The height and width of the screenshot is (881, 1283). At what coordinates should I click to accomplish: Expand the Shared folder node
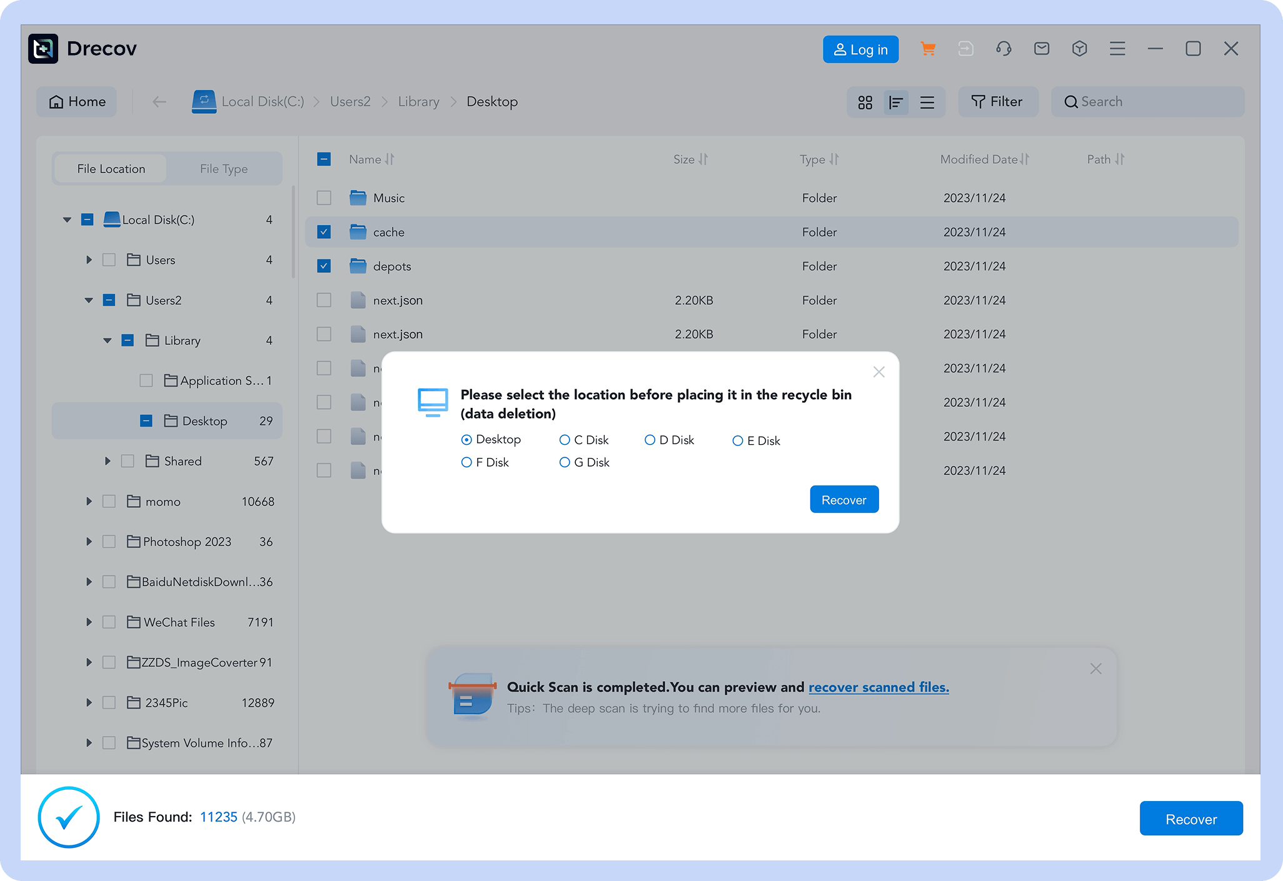pos(107,461)
